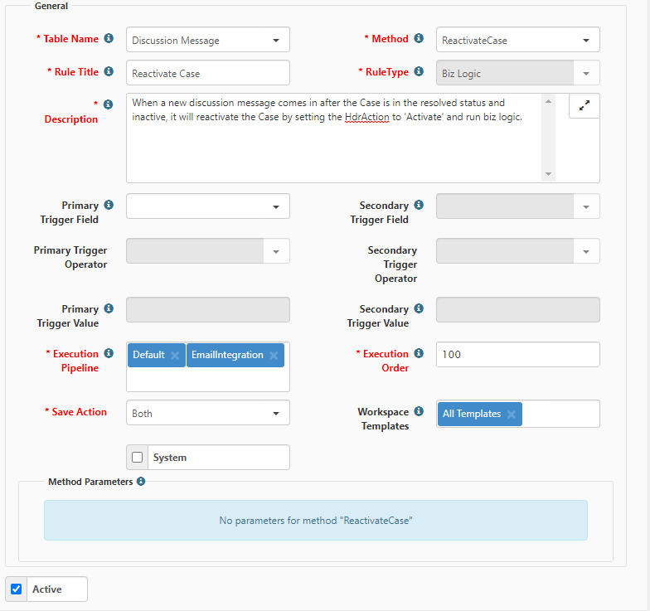
Task: Click the info icon next to Method
Action: tap(419, 39)
